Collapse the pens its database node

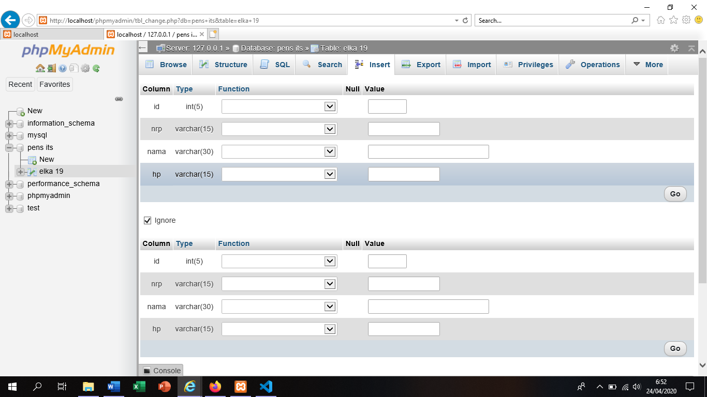point(9,148)
